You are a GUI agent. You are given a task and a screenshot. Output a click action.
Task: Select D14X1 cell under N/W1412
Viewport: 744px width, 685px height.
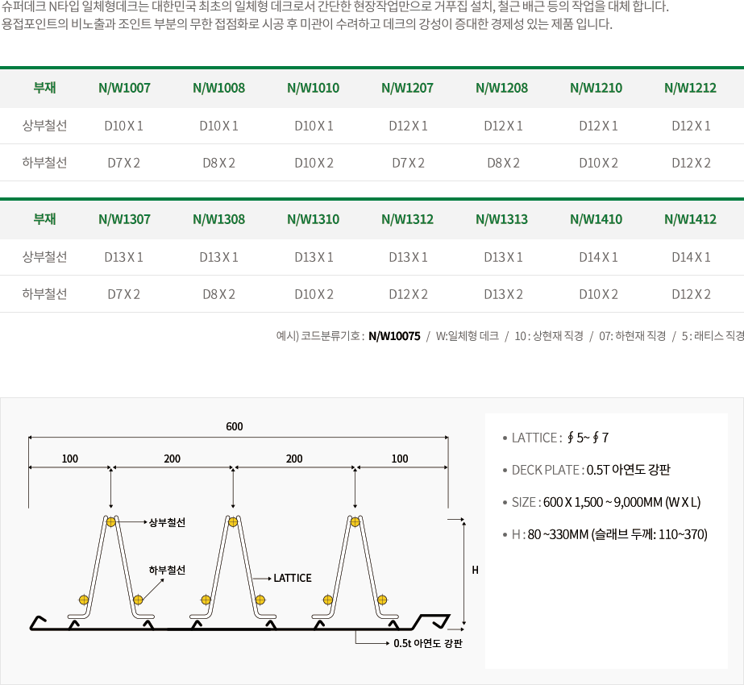point(691,257)
